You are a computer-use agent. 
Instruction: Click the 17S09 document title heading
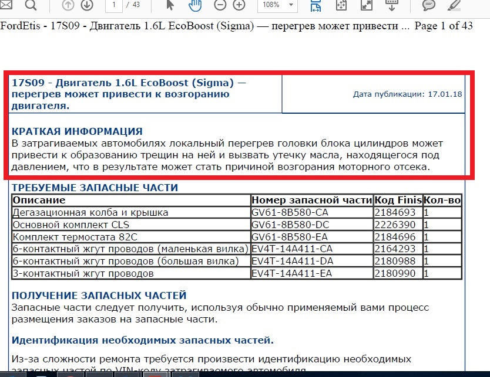129,94
